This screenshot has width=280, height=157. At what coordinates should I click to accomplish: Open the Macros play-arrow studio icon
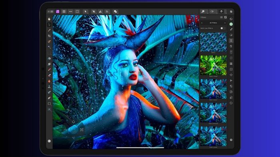pyautogui.click(x=231, y=80)
